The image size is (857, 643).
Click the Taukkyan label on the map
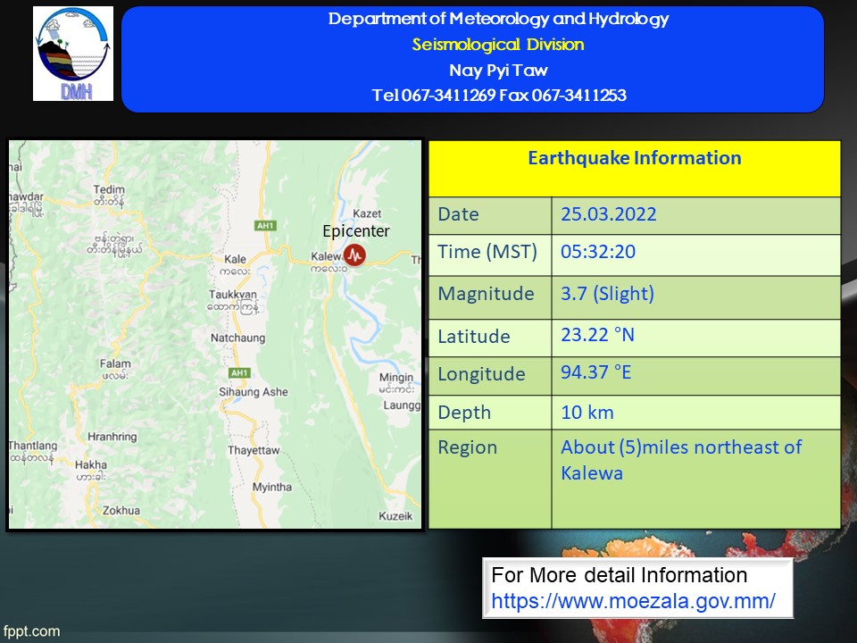click(x=232, y=294)
